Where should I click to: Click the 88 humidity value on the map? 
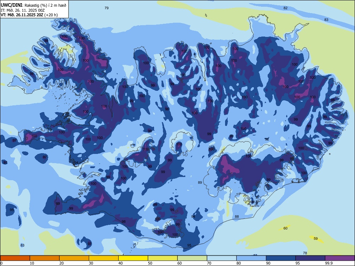pos(237,216)
